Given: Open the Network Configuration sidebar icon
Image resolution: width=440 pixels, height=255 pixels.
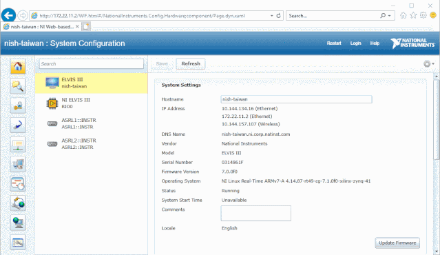Looking at the screenshot, I should pyautogui.click(x=18, y=145).
